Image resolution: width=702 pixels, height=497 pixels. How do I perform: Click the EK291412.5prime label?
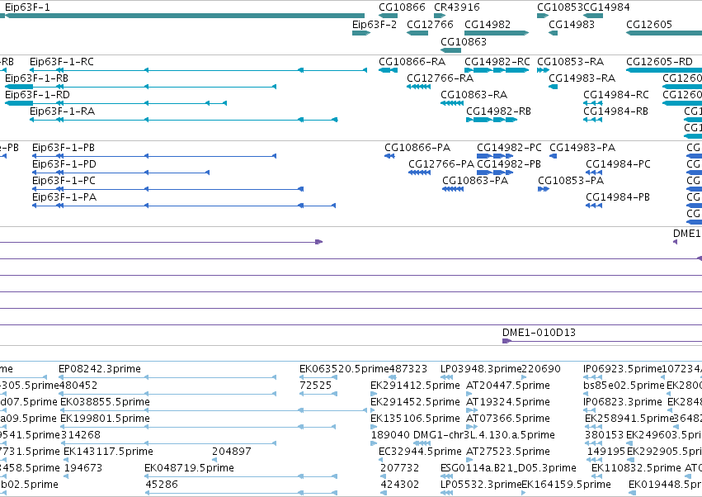[x=415, y=386]
